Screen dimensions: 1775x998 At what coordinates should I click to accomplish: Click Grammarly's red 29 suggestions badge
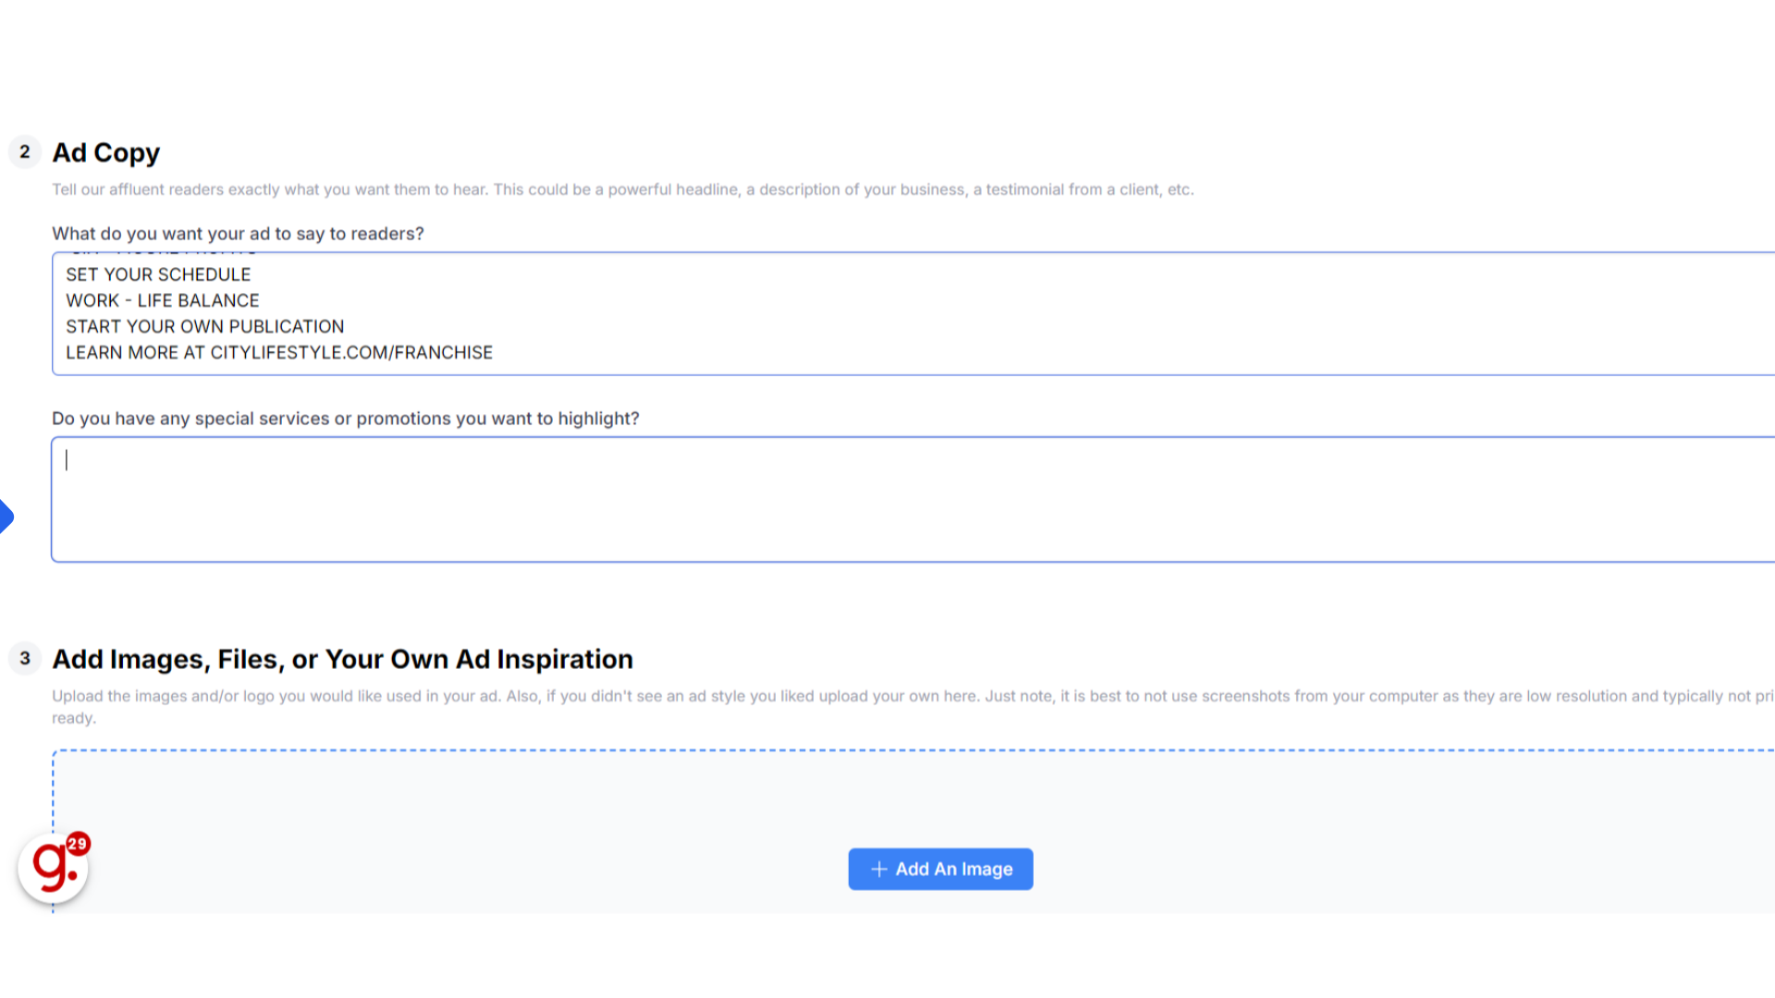(78, 843)
